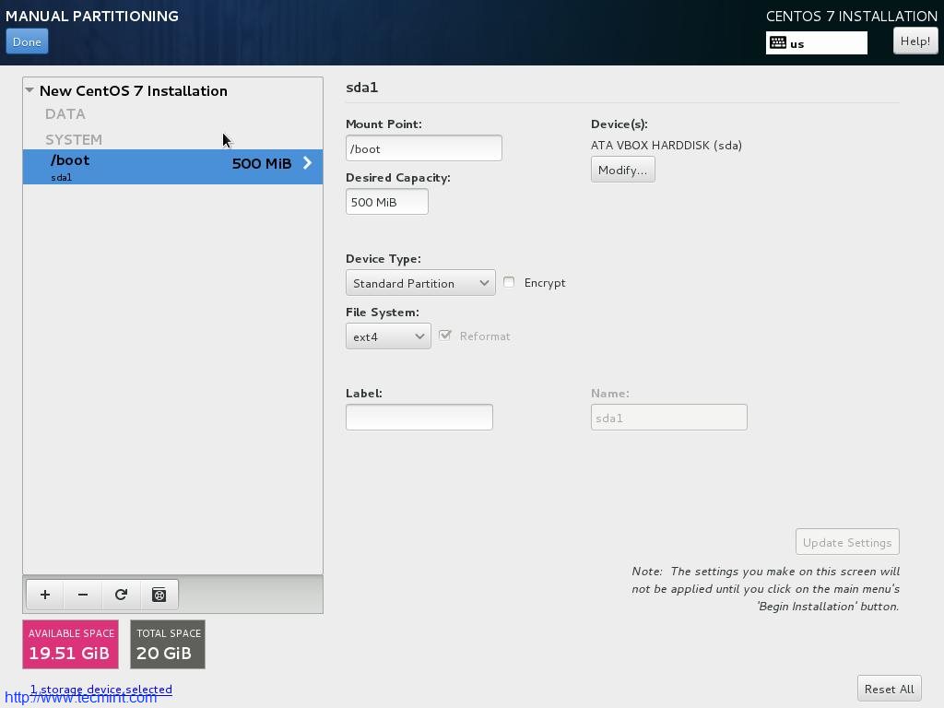Click the Done button
Viewport: 944px width, 708px height.
[27, 41]
